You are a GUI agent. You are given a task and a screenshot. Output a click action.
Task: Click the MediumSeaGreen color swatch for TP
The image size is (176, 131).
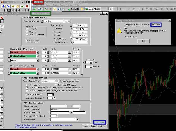[x=23, y=56]
